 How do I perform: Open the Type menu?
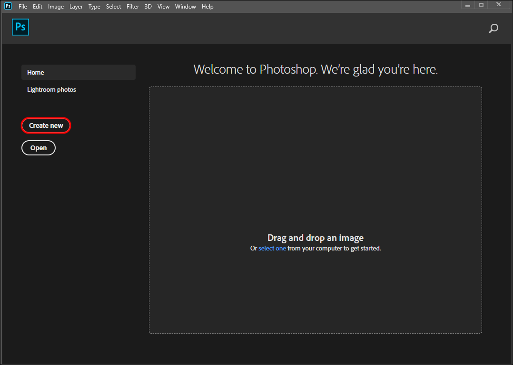[x=94, y=7]
